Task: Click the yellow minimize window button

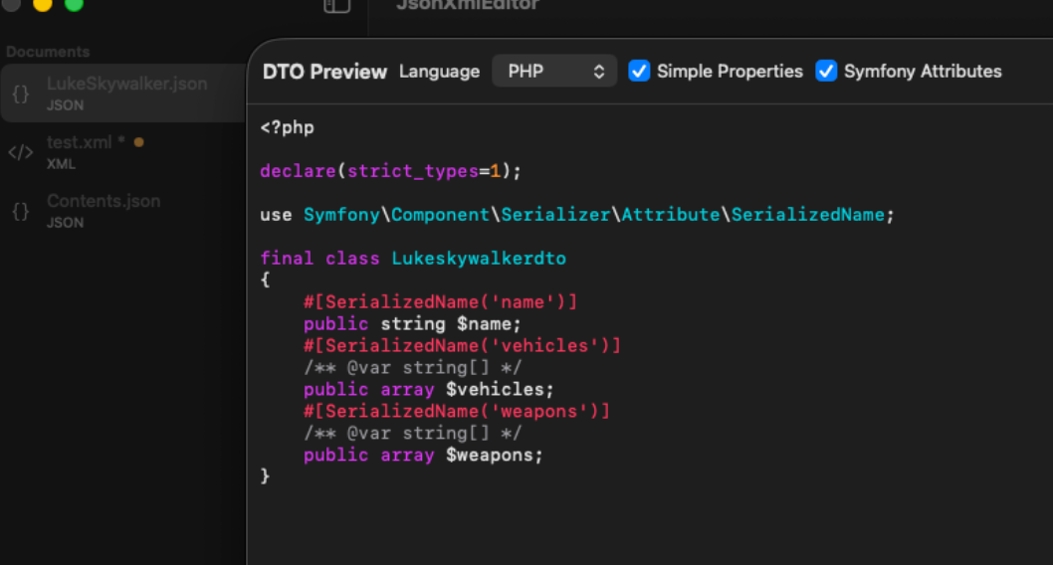Action: pyautogui.click(x=43, y=4)
